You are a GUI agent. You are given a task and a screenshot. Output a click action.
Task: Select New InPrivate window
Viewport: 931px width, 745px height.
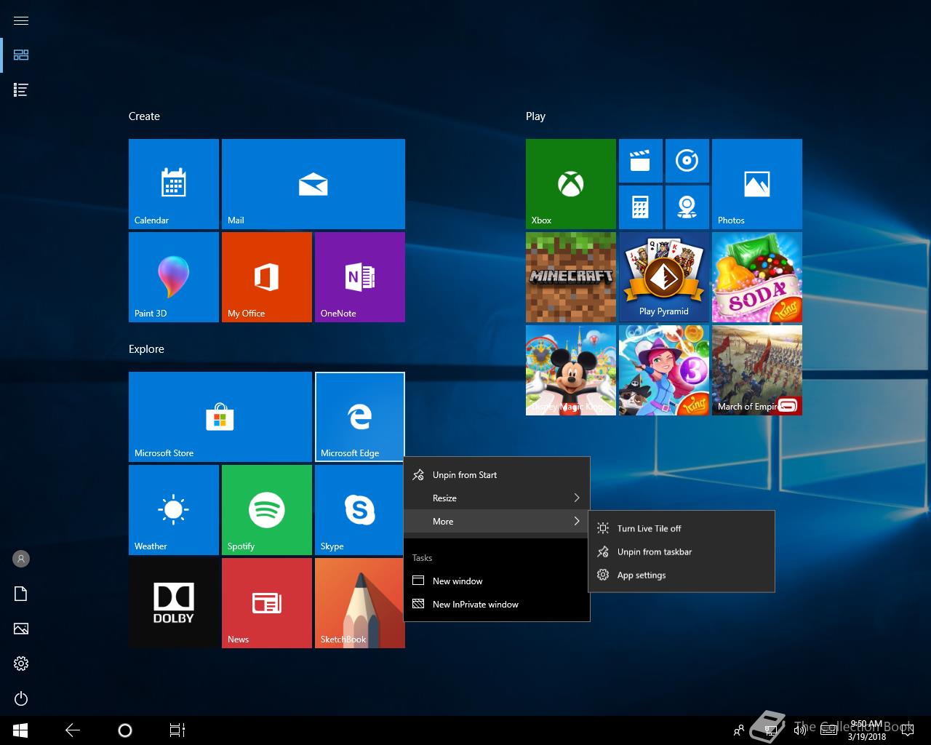475,605
